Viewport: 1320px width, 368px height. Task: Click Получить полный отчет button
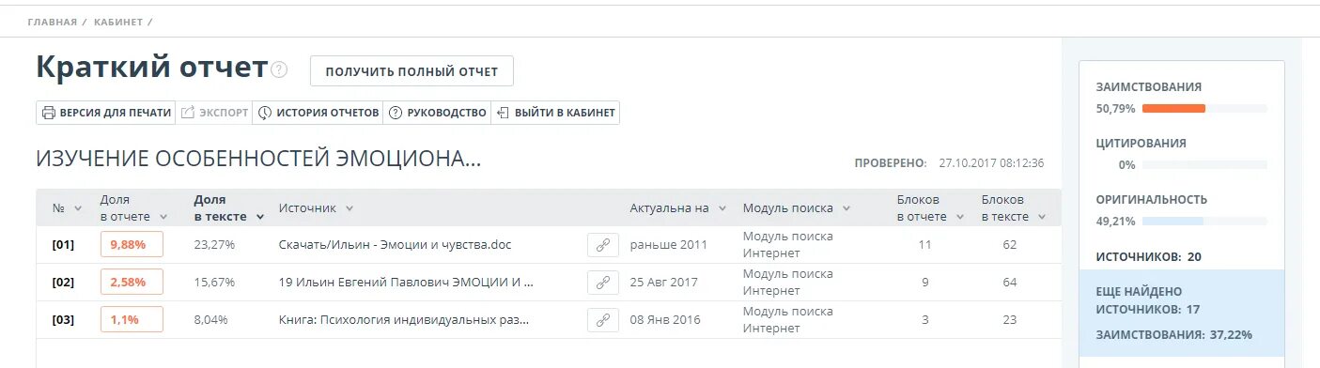(x=412, y=71)
